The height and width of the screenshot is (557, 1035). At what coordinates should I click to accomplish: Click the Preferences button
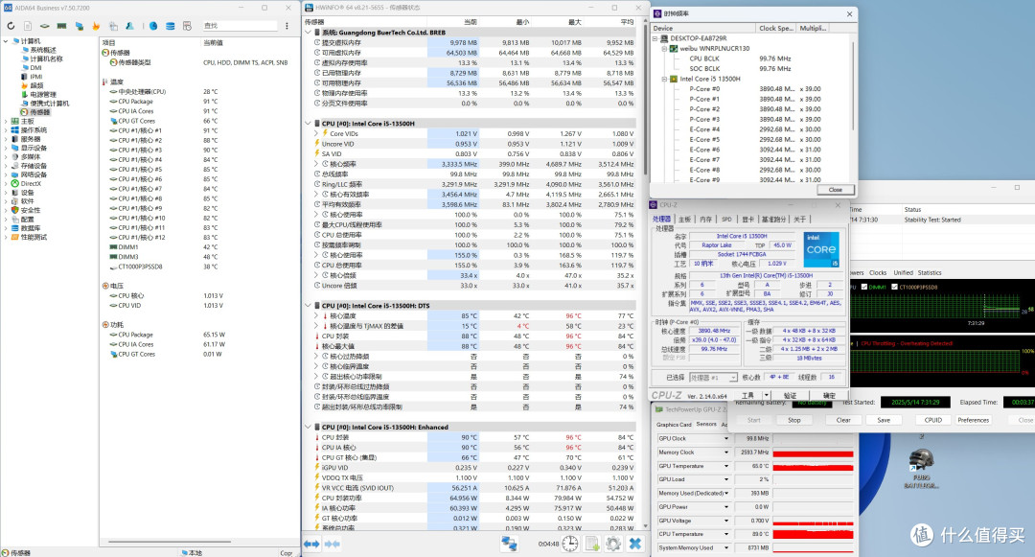[x=974, y=421]
